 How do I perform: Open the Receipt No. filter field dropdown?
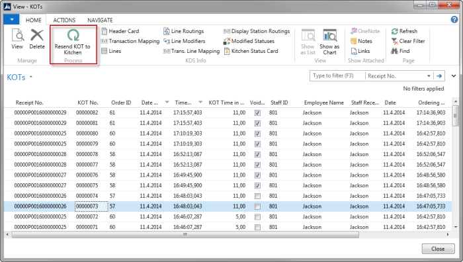429,76
